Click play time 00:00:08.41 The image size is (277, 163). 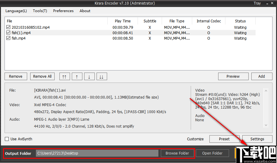tap(123, 33)
